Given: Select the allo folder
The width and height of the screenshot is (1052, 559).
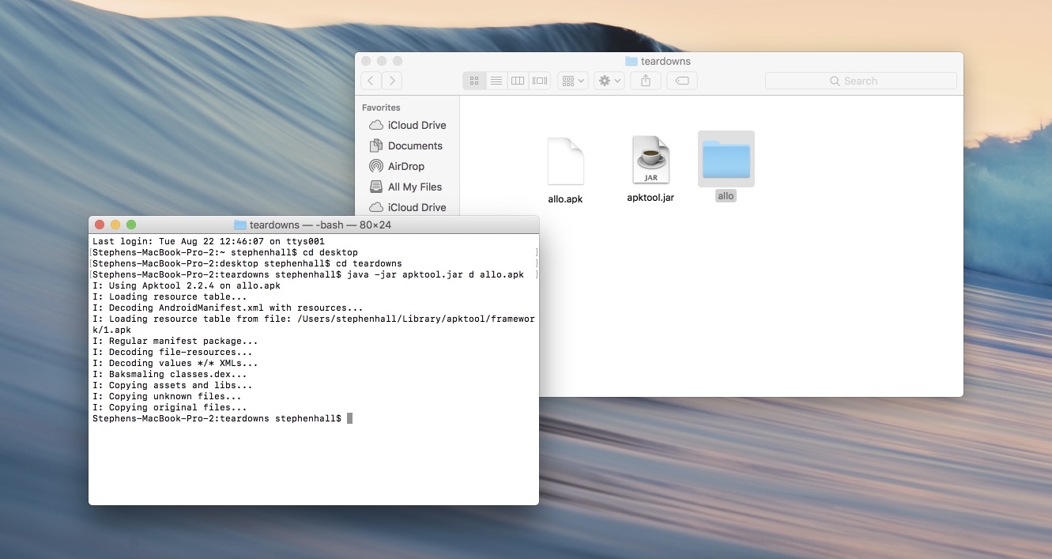Looking at the screenshot, I should pos(726,160).
